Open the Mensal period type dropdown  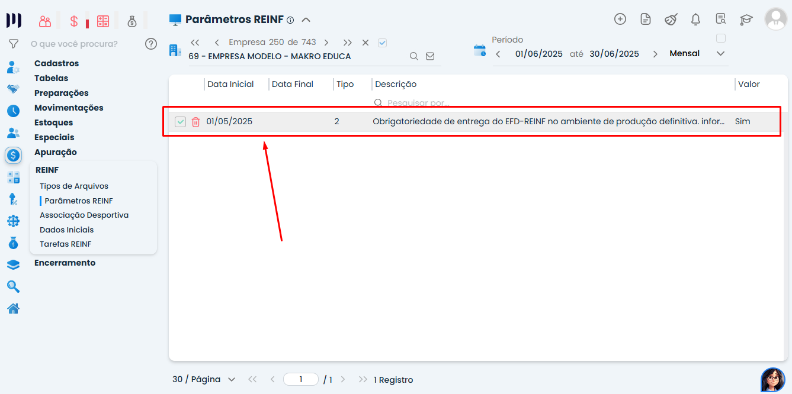698,53
